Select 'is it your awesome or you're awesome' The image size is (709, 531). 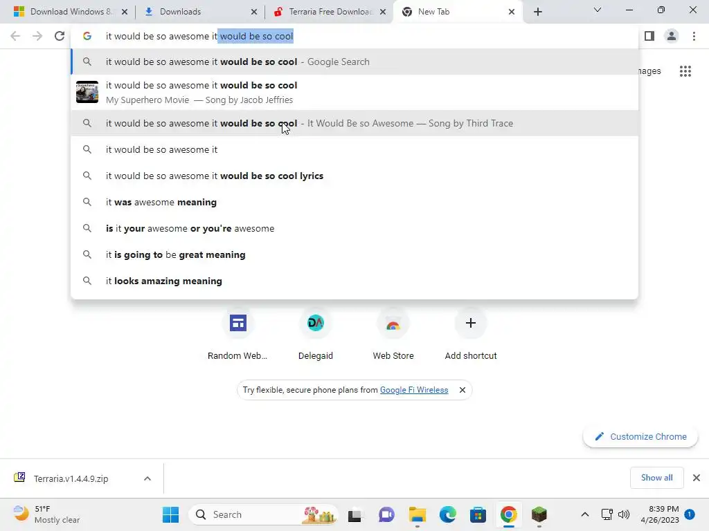click(354, 228)
